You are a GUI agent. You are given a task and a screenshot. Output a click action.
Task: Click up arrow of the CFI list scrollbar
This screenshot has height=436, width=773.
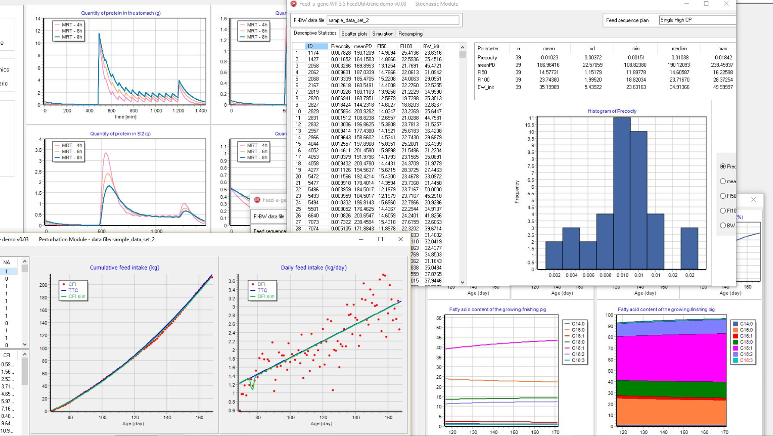tap(25, 354)
